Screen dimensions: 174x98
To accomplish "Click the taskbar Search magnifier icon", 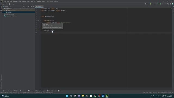I will [x=71, y=96].
